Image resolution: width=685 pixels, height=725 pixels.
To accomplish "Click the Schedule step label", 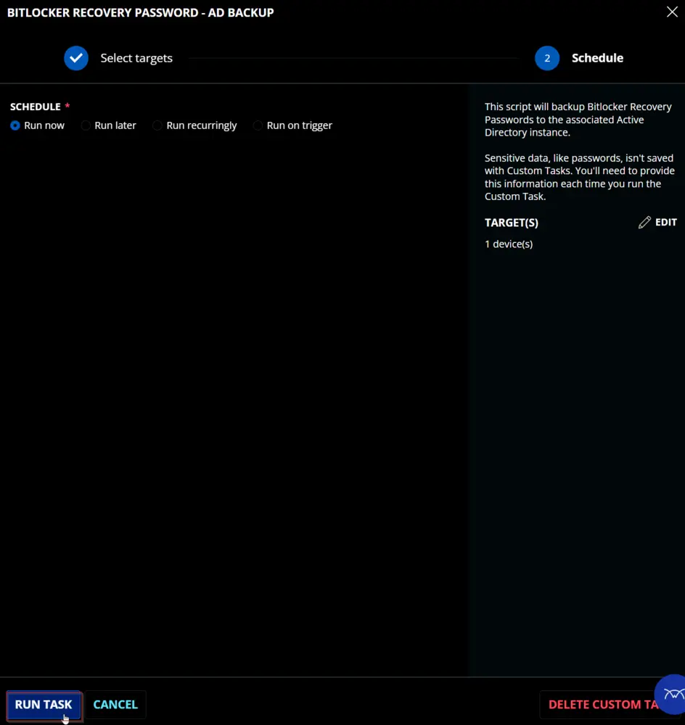I will pos(597,58).
